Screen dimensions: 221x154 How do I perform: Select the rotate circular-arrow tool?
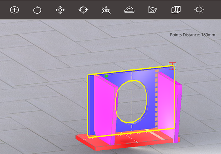37,10
